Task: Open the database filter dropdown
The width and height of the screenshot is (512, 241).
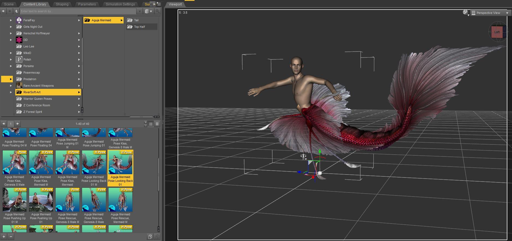Action: pyautogui.click(x=148, y=11)
